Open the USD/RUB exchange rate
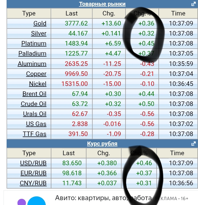Viewport: 198px width, 205px height. point(33,163)
